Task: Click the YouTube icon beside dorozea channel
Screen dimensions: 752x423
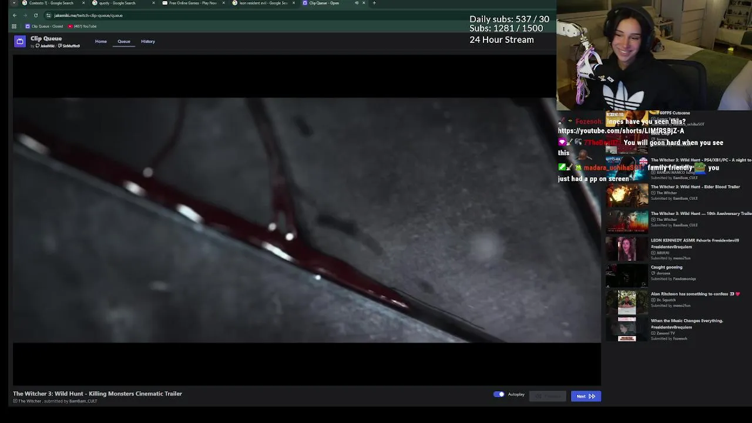Action: click(x=653, y=273)
